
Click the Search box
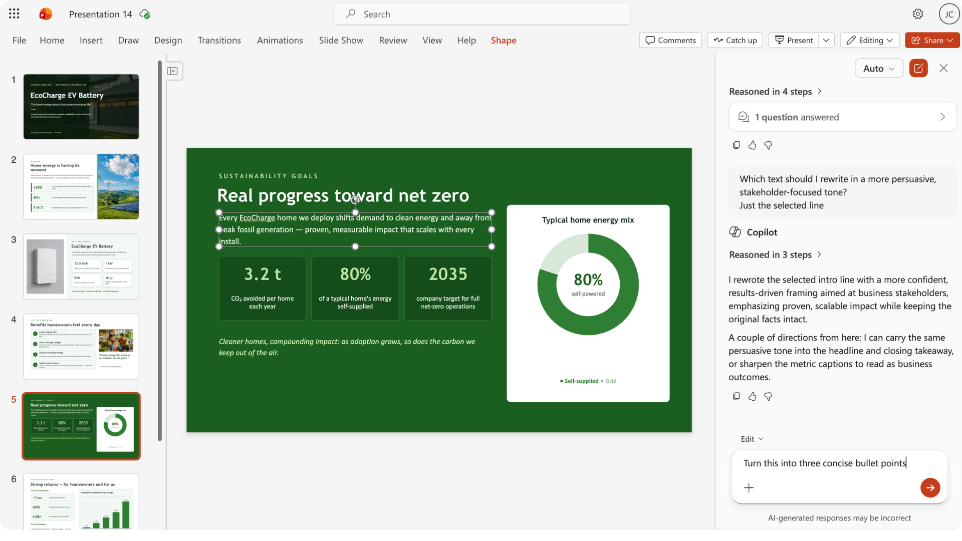pos(482,14)
